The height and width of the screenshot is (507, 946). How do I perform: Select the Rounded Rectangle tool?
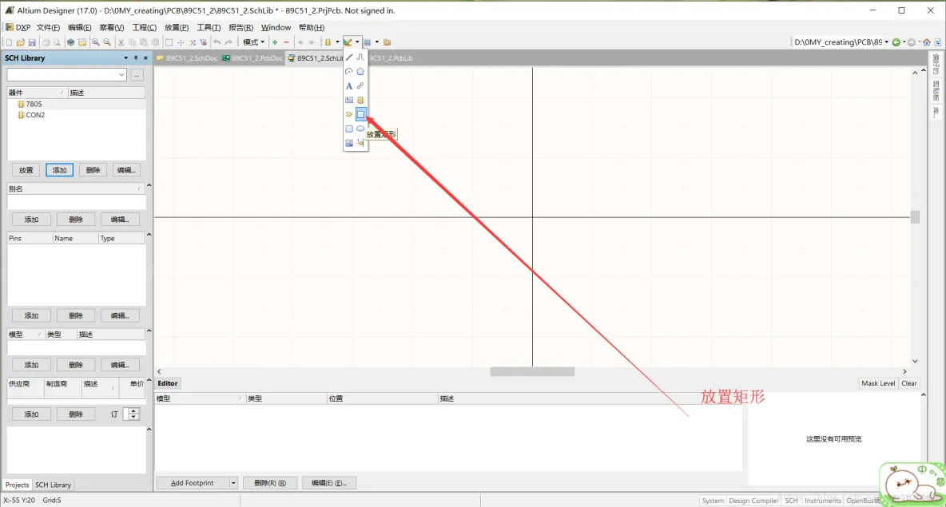[348, 129]
